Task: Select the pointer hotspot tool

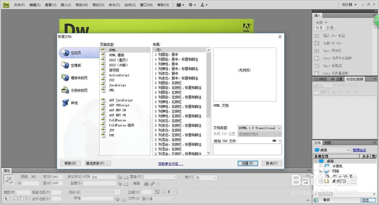Action: pos(6,199)
